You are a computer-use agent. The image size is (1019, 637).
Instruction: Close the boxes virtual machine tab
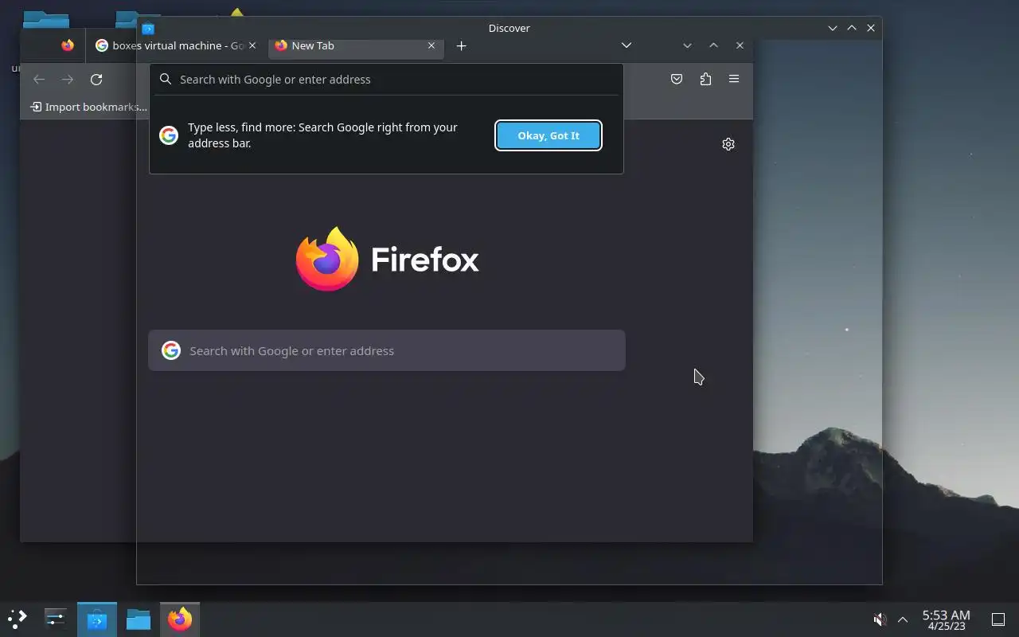click(x=252, y=45)
